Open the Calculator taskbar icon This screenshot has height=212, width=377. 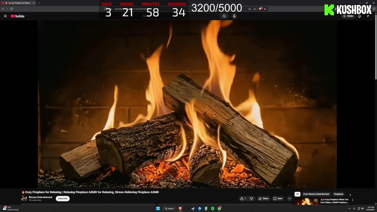pyautogui.click(x=206, y=208)
